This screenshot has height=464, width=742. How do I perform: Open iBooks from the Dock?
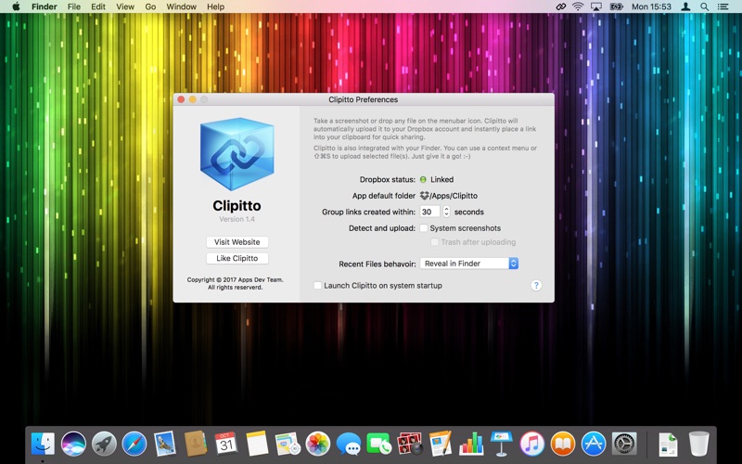pos(563,444)
